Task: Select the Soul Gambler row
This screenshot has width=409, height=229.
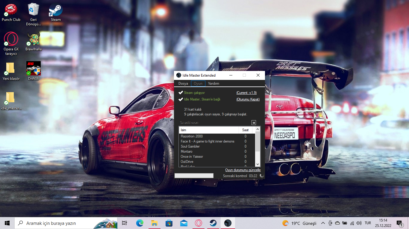Action: [217, 146]
